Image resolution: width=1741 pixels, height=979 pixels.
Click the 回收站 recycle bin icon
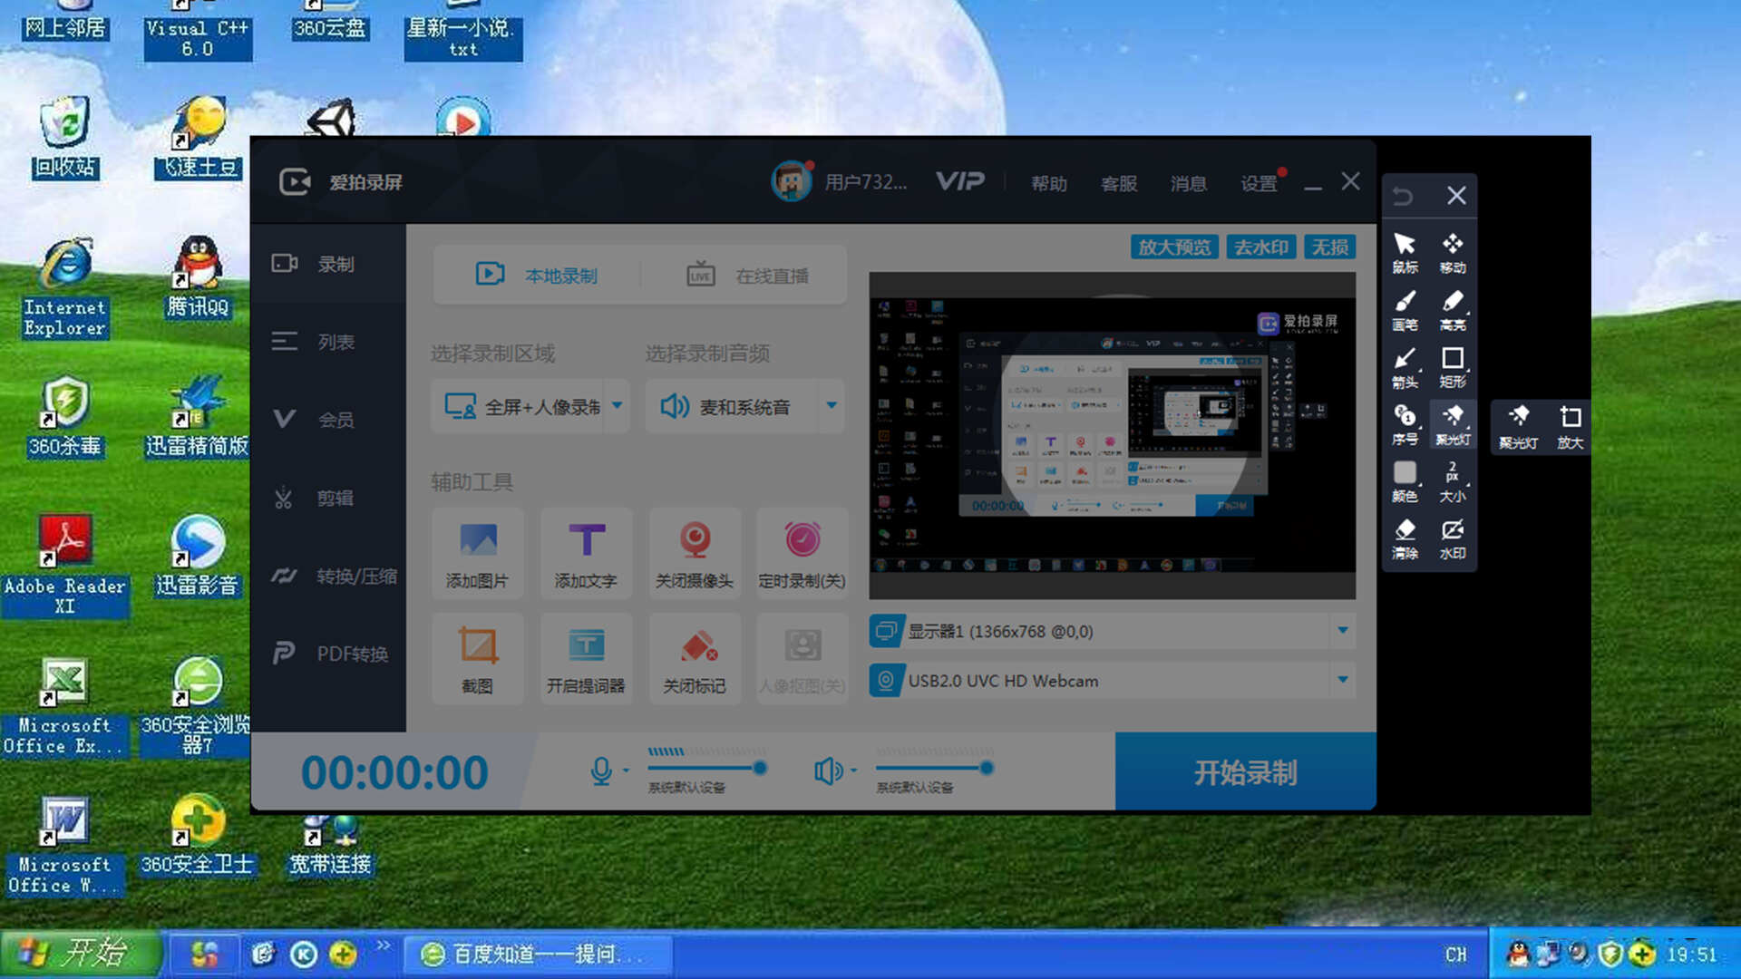point(64,138)
